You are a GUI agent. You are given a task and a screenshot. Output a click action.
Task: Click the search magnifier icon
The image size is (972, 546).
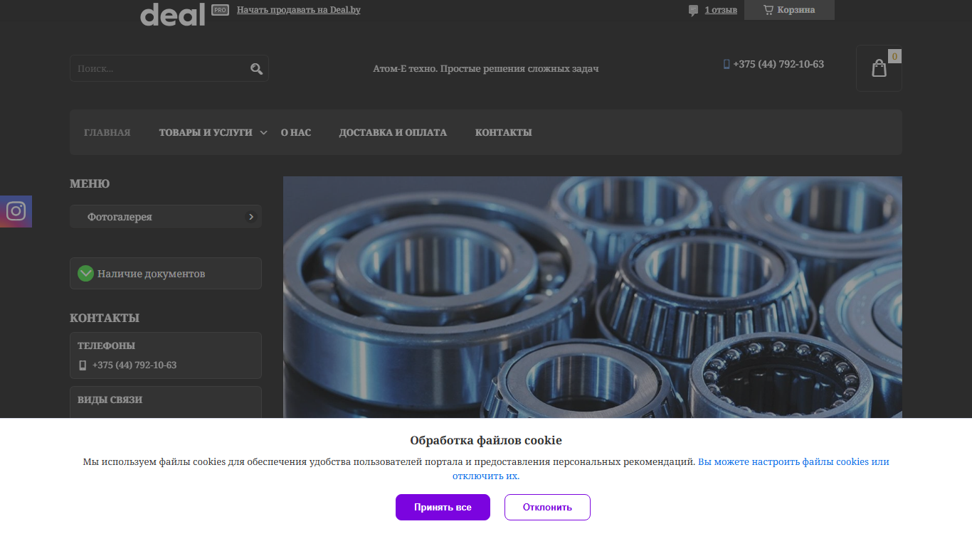coord(256,69)
